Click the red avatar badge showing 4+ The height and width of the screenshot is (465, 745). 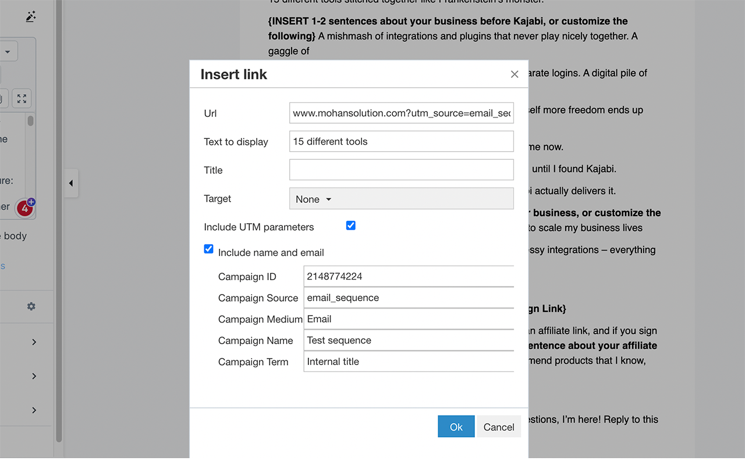(26, 208)
